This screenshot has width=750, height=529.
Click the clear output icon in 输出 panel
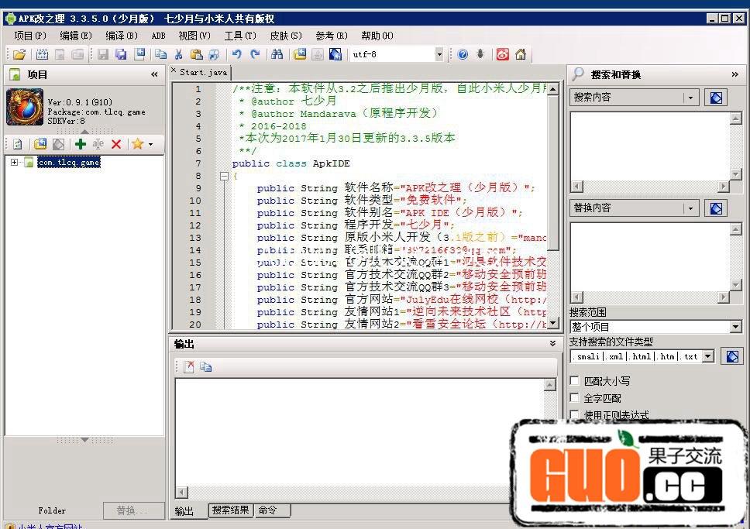(189, 367)
